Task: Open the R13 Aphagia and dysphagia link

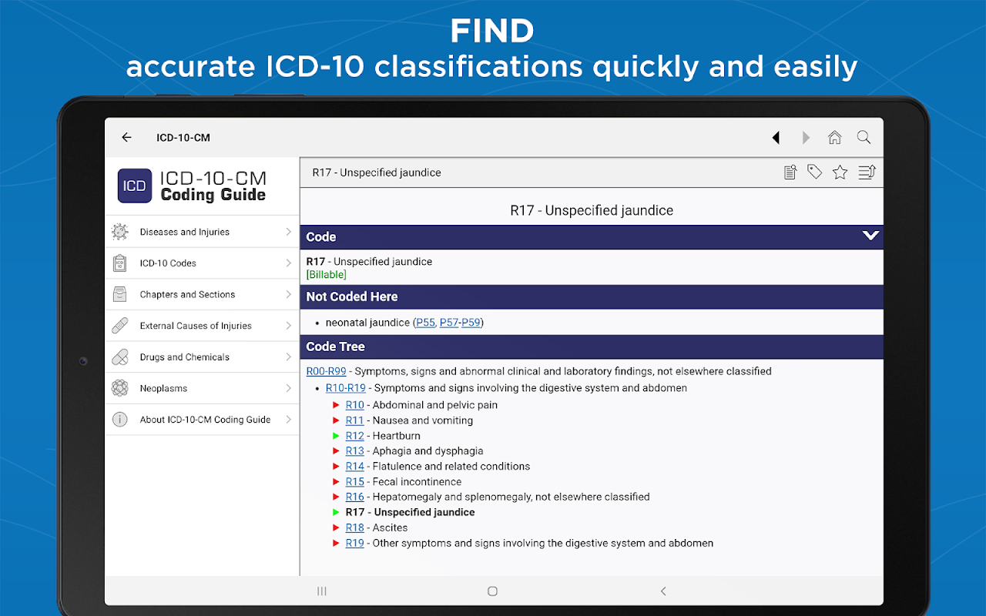Action: click(x=354, y=451)
